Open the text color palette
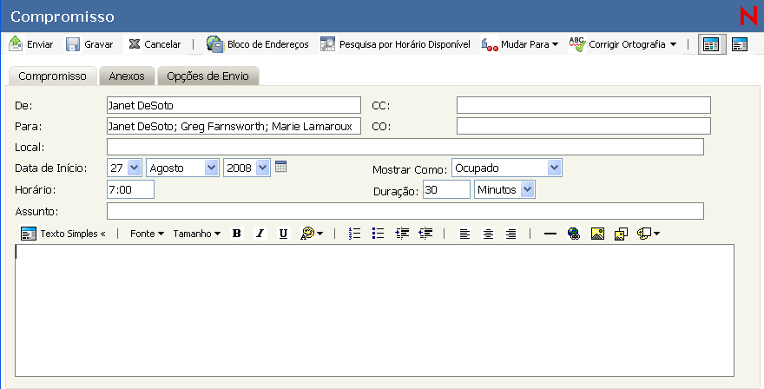The image size is (764, 389). (x=312, y=234)
